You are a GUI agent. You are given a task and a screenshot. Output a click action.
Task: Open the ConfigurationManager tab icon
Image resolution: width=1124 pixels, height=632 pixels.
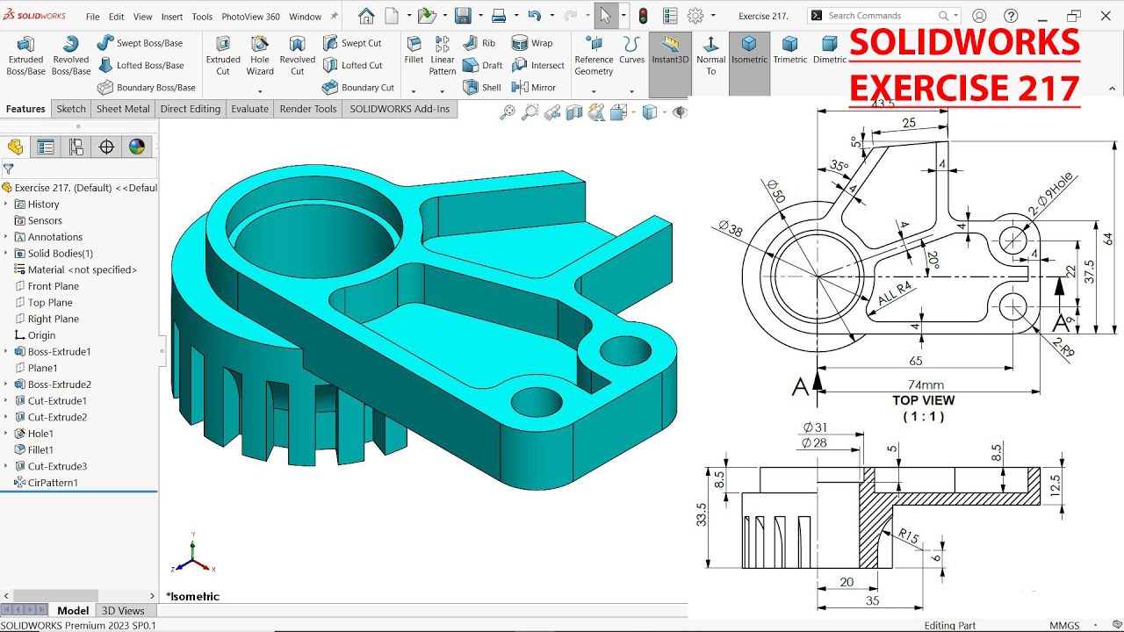point(76,147)
